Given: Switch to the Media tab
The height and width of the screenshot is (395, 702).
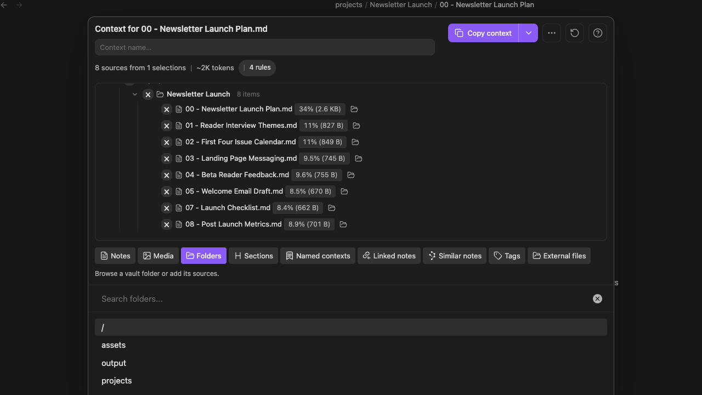Looking at the screenshot, I should click(158, 256).
